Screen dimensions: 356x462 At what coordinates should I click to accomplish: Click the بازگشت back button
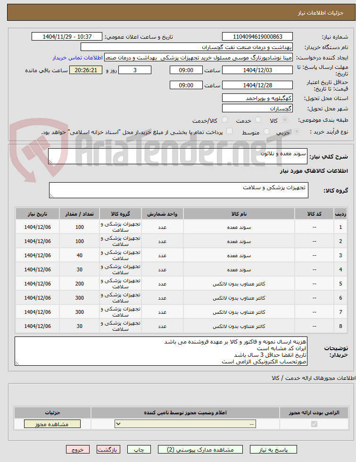[x=108, y=450]
